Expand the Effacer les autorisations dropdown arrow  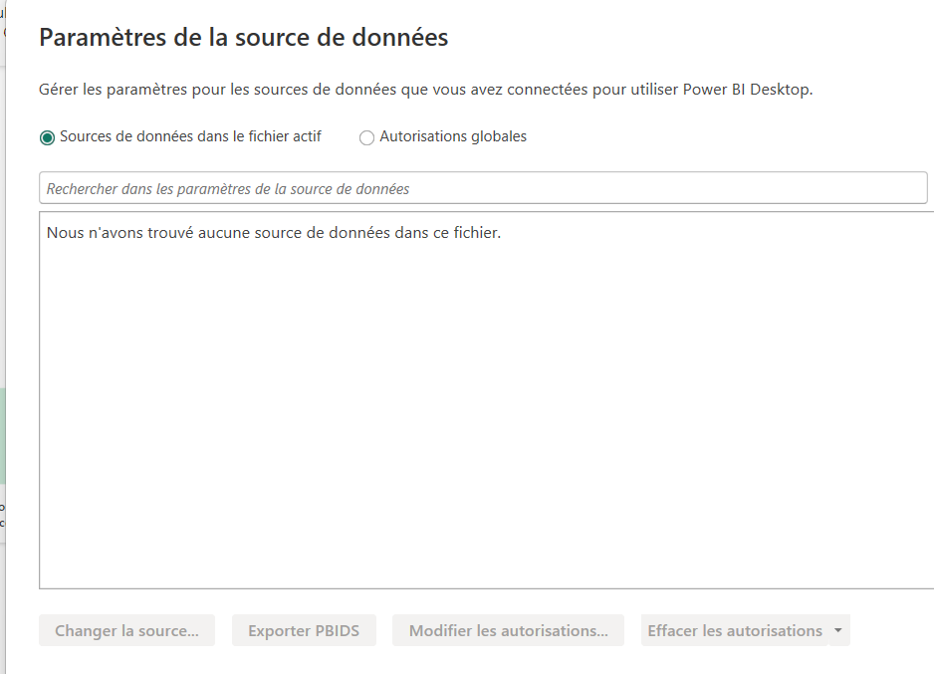[838, 630]
